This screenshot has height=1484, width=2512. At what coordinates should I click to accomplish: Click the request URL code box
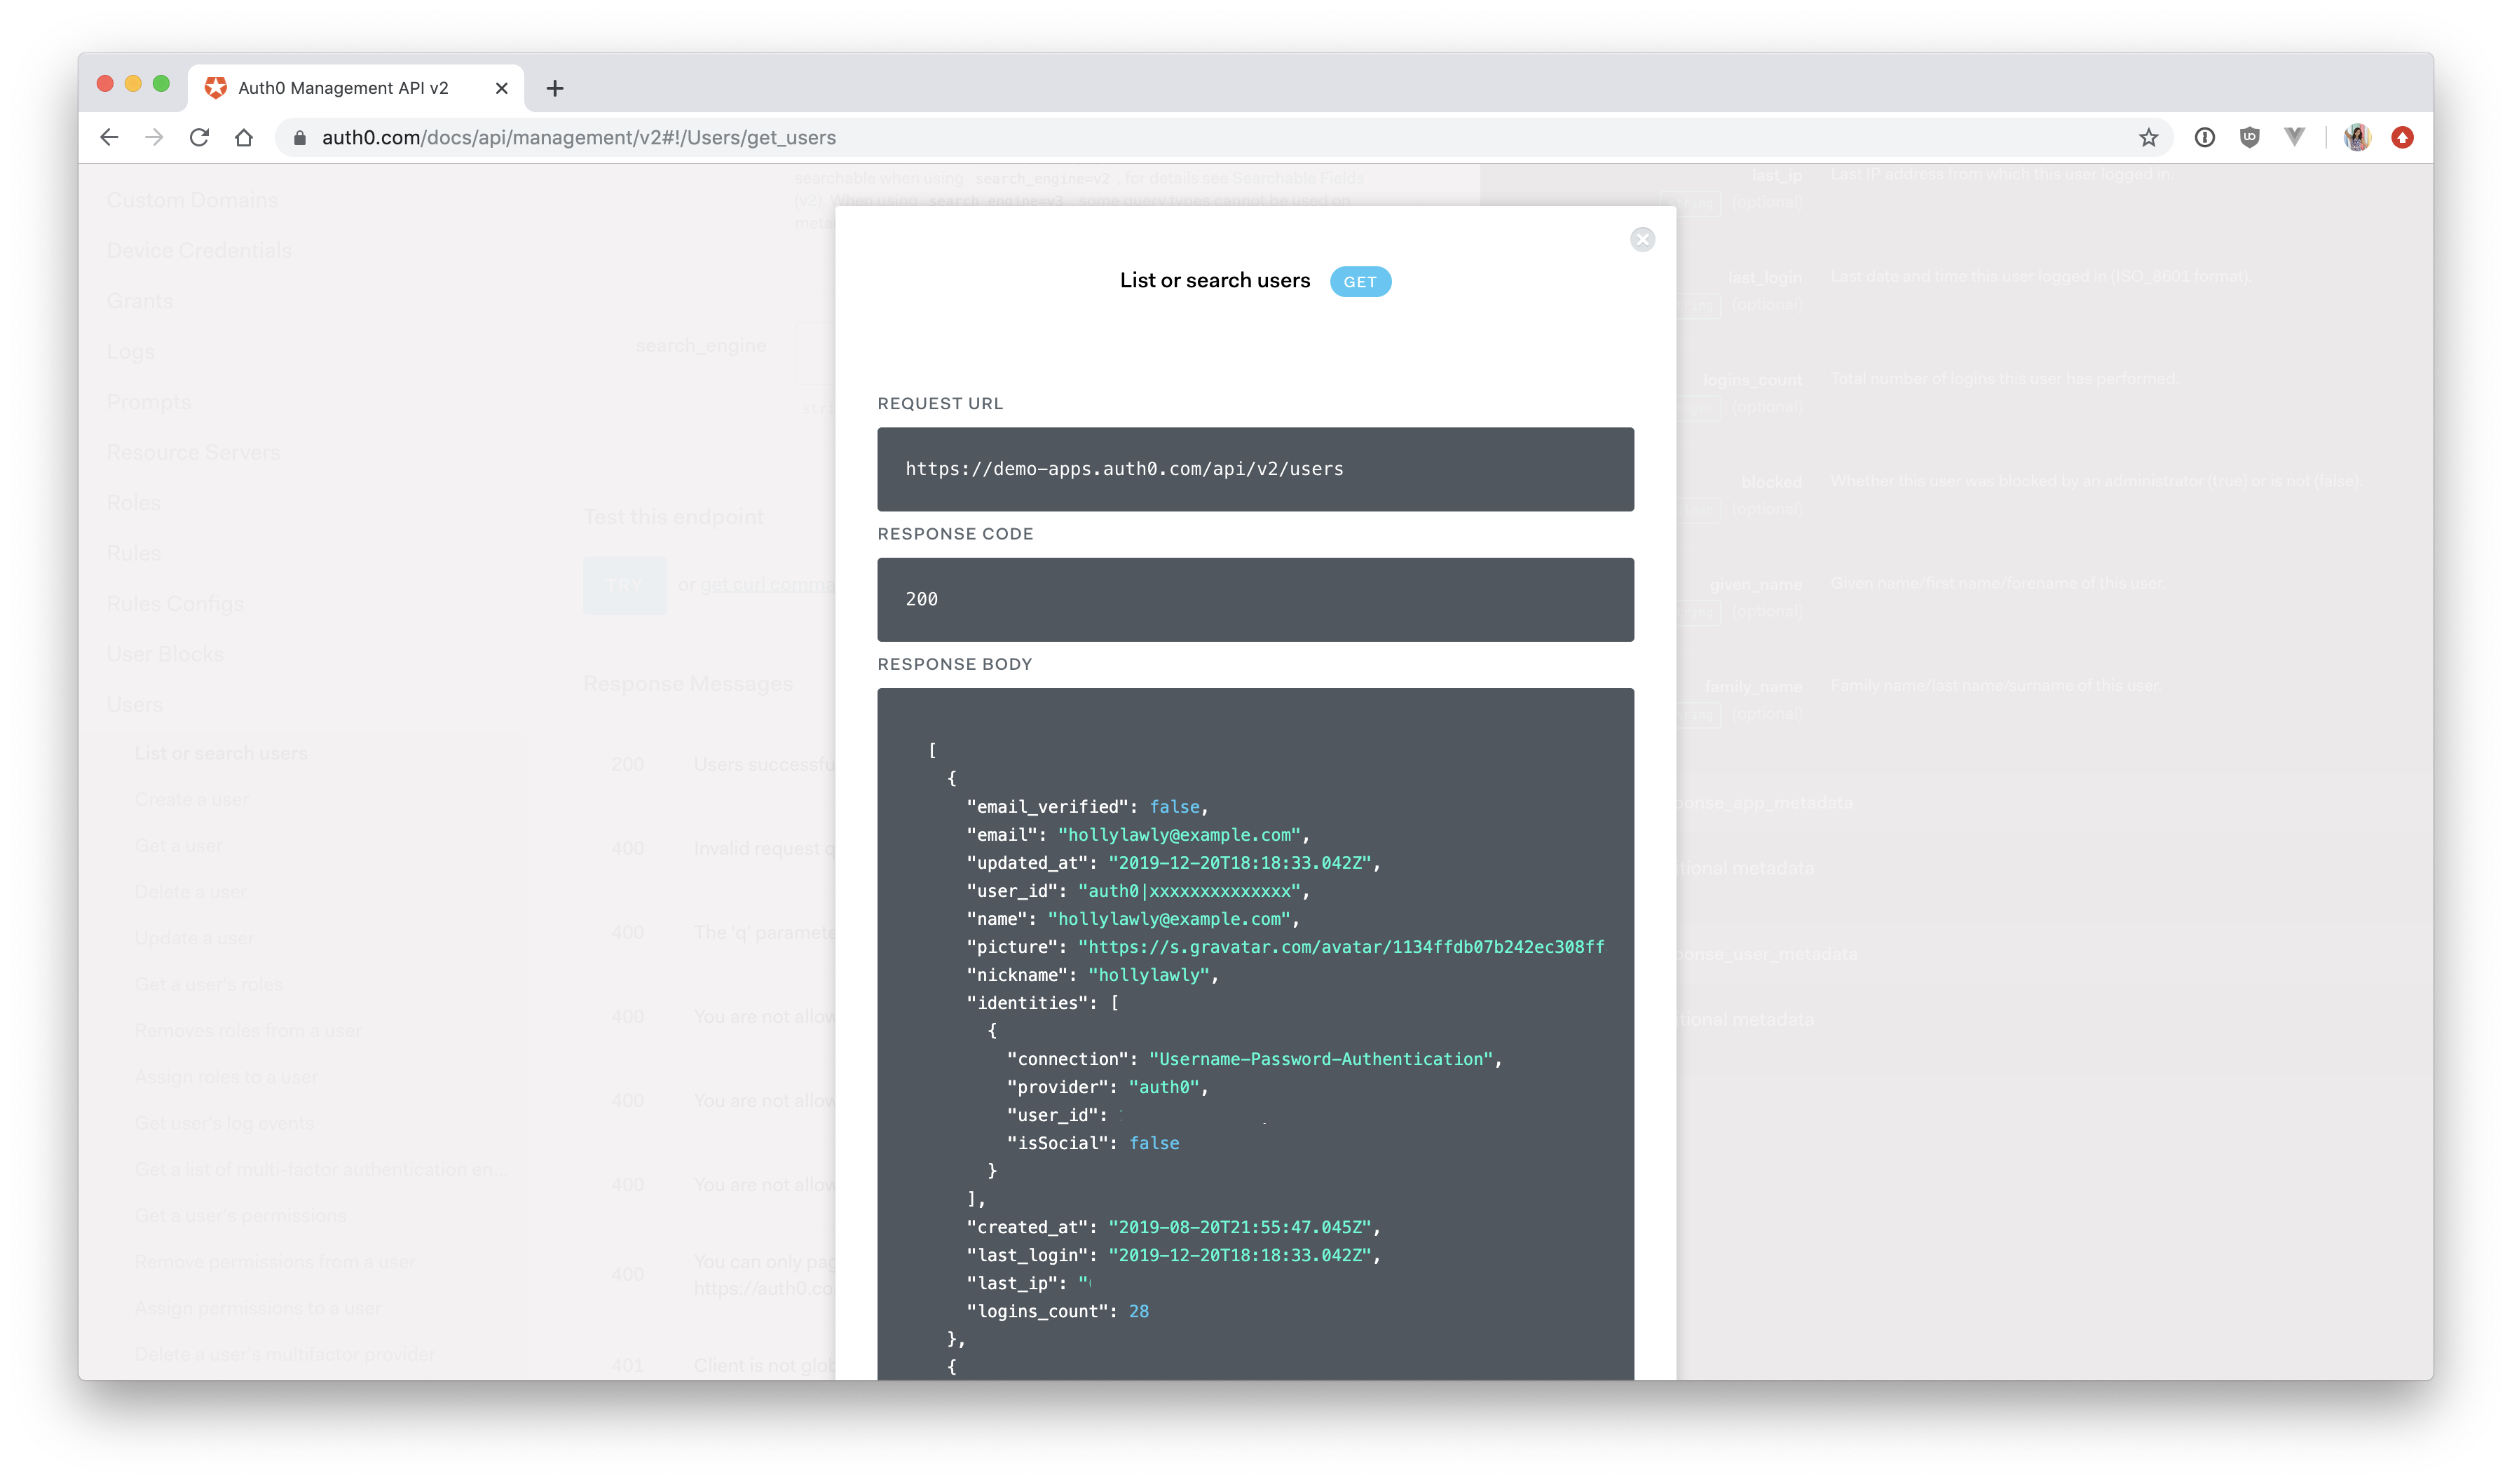click(1255, 469)
